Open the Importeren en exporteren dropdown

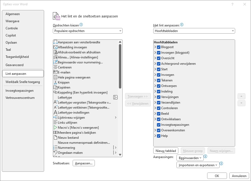coord(198,165)
